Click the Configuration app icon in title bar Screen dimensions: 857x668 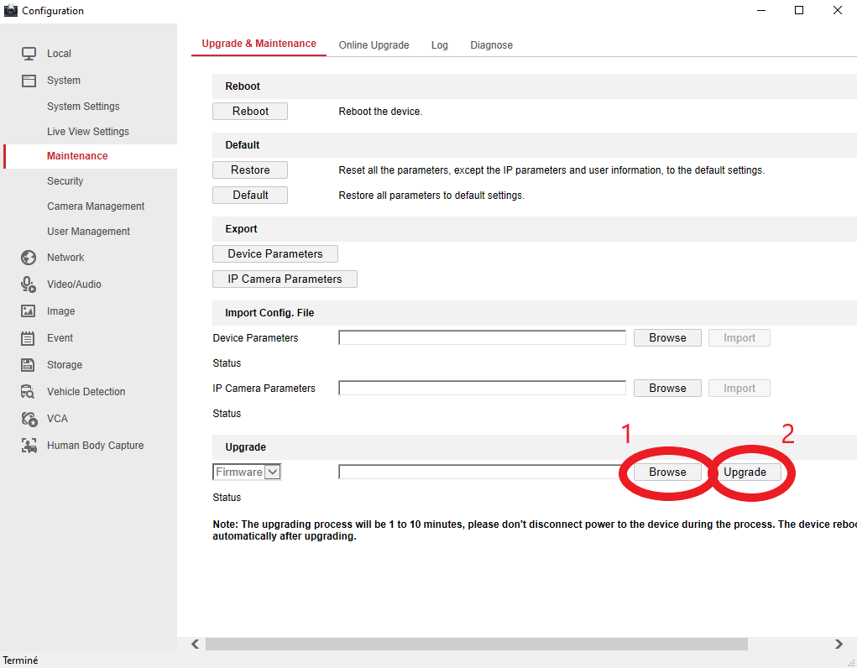click(10, 10)
